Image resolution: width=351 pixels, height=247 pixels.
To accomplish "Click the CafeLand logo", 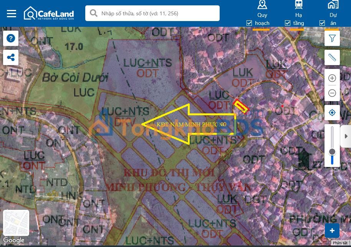I will tap(49, 13).
